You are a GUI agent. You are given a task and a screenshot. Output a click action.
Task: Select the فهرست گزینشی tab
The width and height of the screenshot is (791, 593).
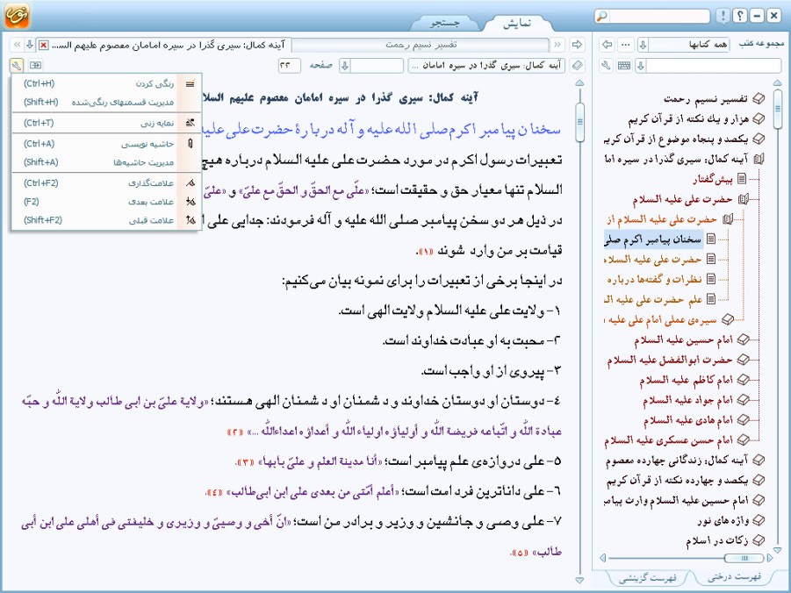tap(648, 578)
